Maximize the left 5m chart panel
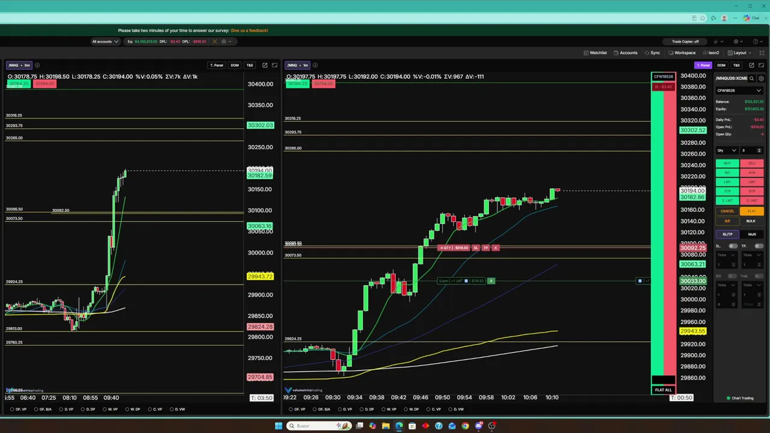The height and width of the screenshot is (433, 770). click(275, 65)
